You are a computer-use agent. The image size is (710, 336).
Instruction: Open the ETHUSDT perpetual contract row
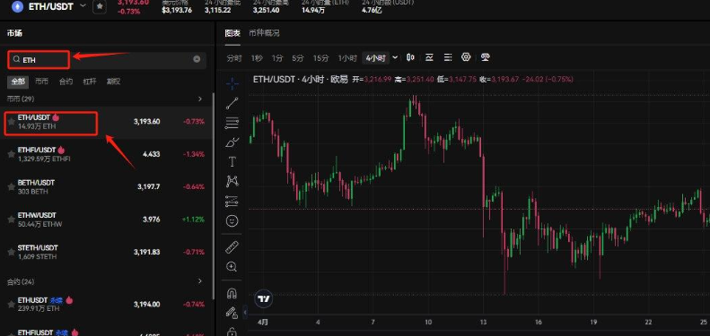(x=107, y=305)
